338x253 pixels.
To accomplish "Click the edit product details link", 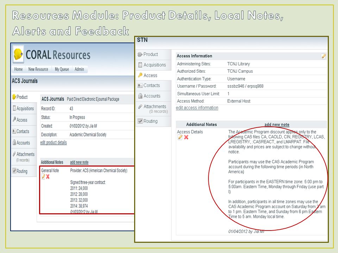I will coord(54,142).
